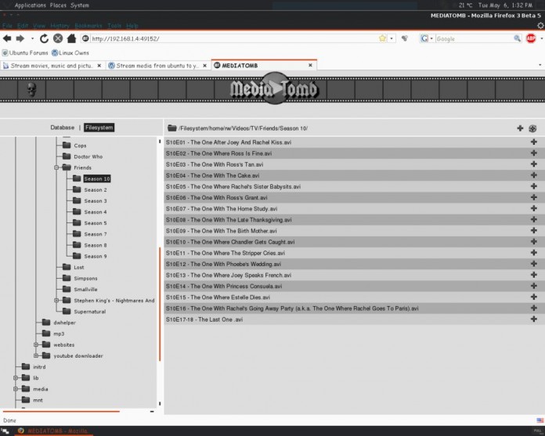Open the System menu in the top panel

pyautogui.click(x=80, y=5)
